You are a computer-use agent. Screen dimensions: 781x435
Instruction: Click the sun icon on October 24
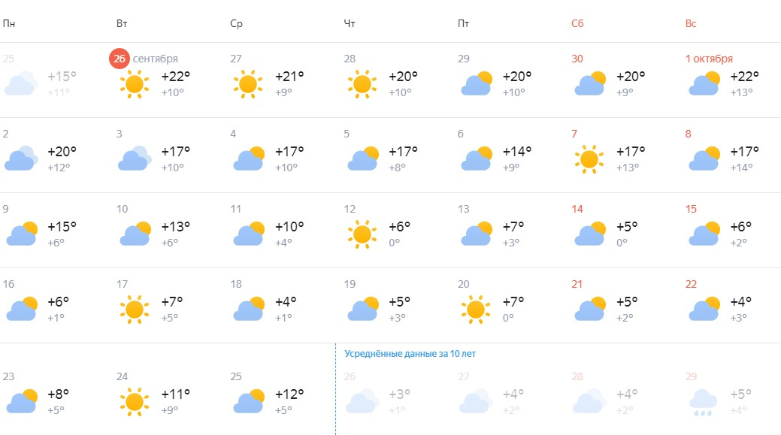pos(135,402)
